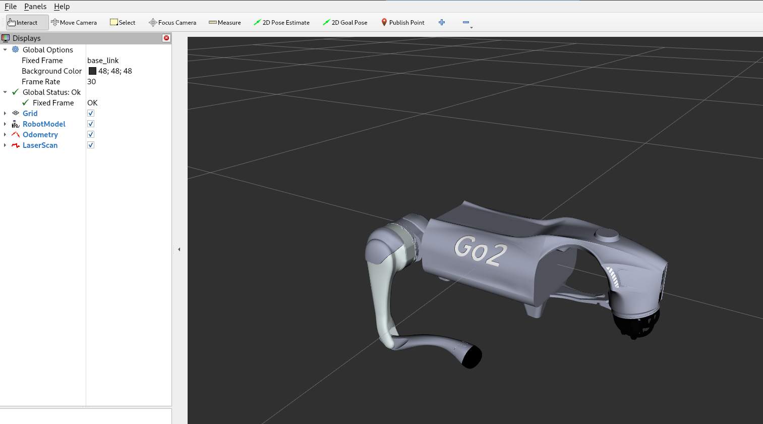Activate the Publish Point tool
Screen dimensions: 763x424
402,22
